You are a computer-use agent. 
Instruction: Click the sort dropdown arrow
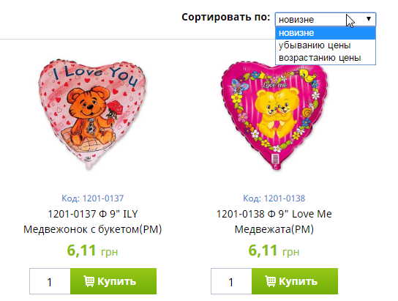[x=369, y=19]
